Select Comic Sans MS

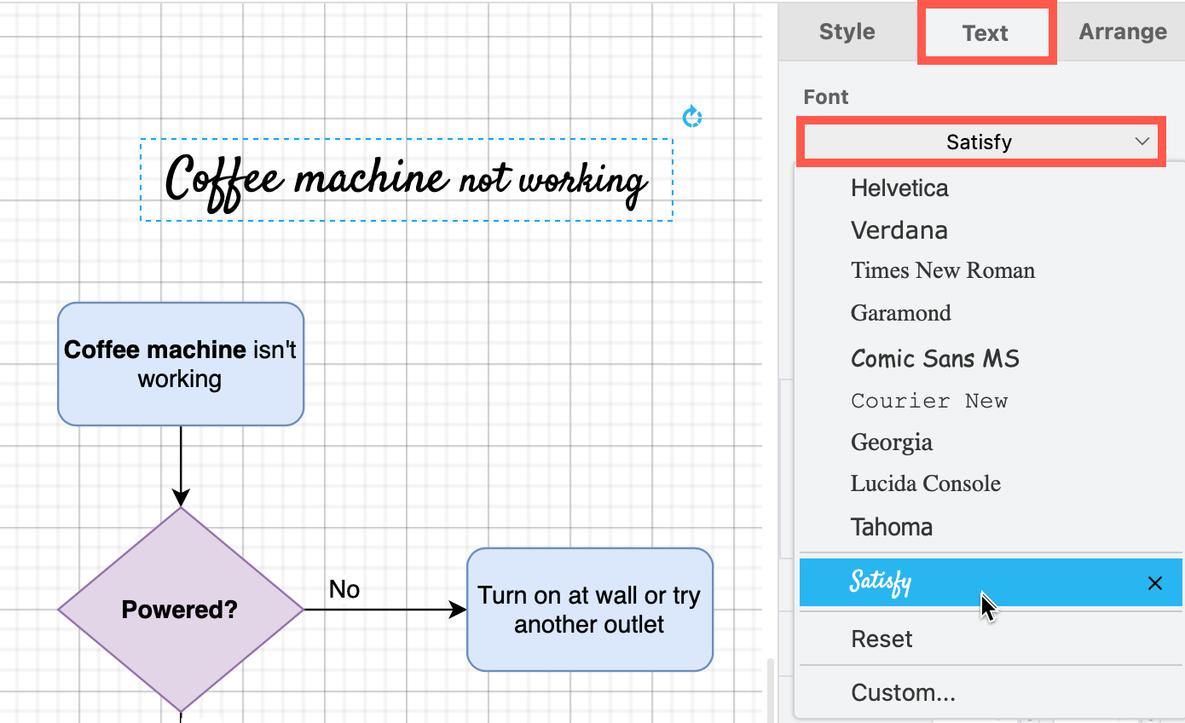click(934, 358)
